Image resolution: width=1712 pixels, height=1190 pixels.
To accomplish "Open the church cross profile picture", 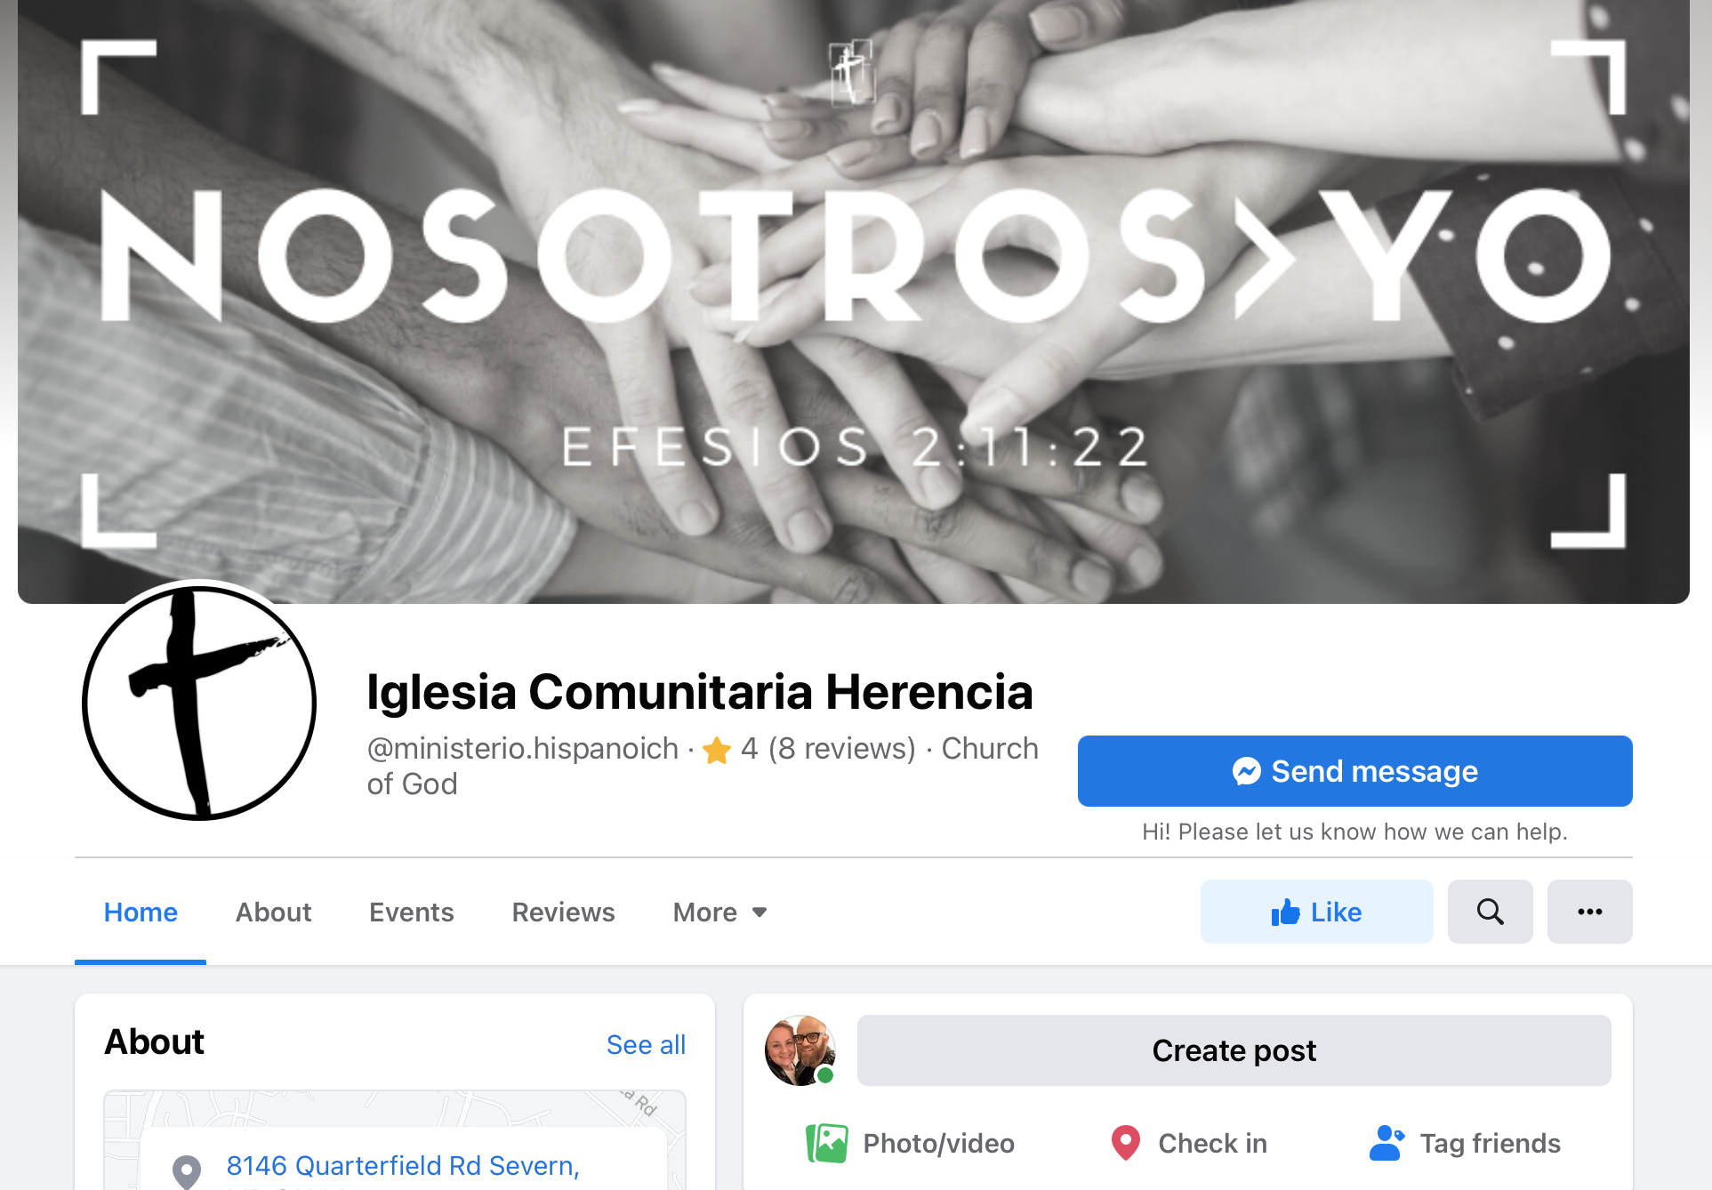I will pos(199,703).
